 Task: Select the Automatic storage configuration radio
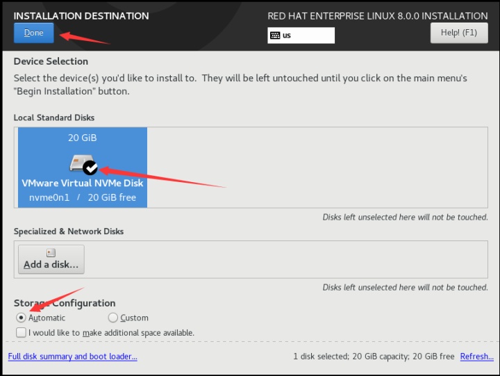[x=21, y=318]
